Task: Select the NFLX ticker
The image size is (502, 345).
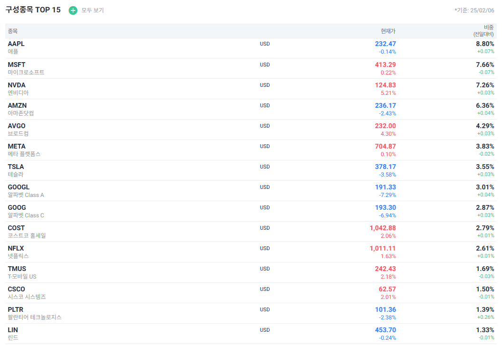Action: 16,249
